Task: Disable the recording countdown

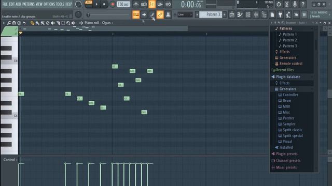Action: pyautogui.click(x=152, y=4)
